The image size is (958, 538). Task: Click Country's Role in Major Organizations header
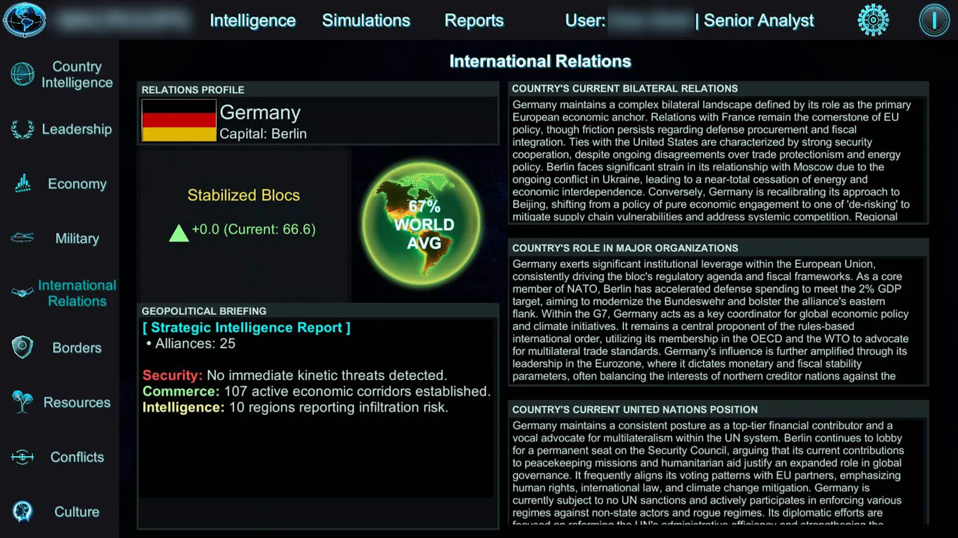coord(625,248)
